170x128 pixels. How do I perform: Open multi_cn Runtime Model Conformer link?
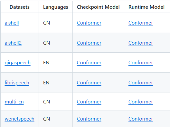(141, 102)
